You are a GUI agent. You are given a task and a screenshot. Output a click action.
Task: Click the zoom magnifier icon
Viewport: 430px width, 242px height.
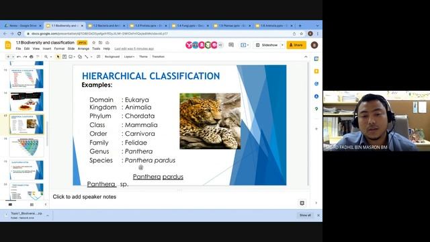[46, 56]
